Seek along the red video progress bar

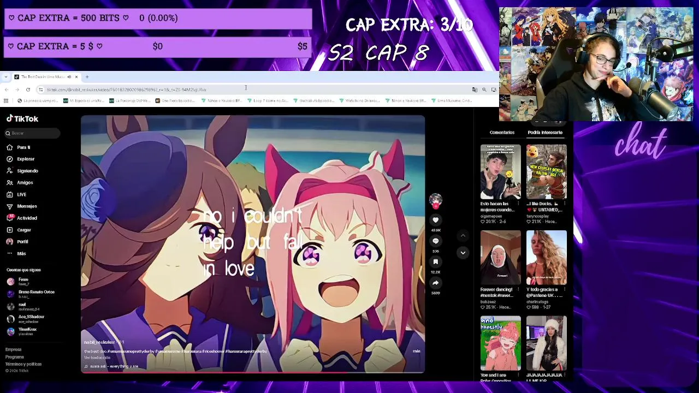tap(253, 372)
